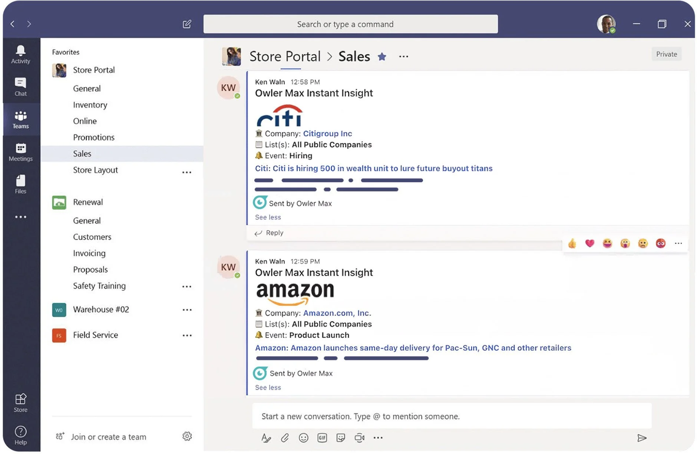
Task: Open the Store apps page
Action: click(20, 403)
